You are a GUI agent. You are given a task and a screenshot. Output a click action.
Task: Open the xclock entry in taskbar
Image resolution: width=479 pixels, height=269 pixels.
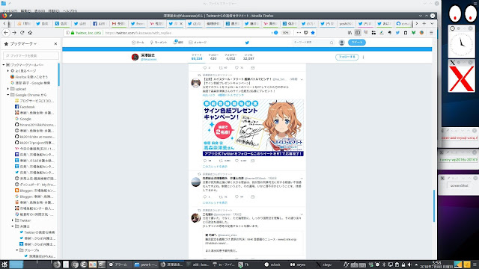272,265
